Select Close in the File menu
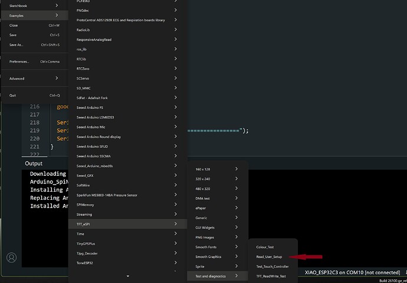 pyautogui.click(x=35, y=25)
